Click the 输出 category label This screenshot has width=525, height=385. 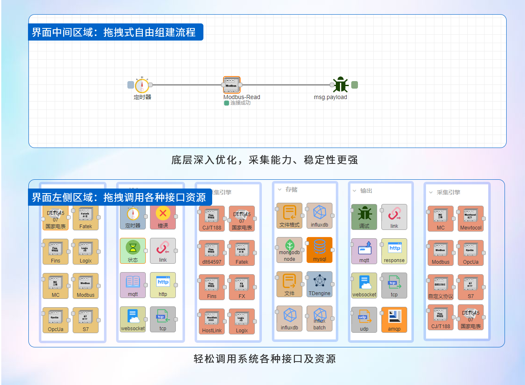pyautogui.click(x=366, y=191)
